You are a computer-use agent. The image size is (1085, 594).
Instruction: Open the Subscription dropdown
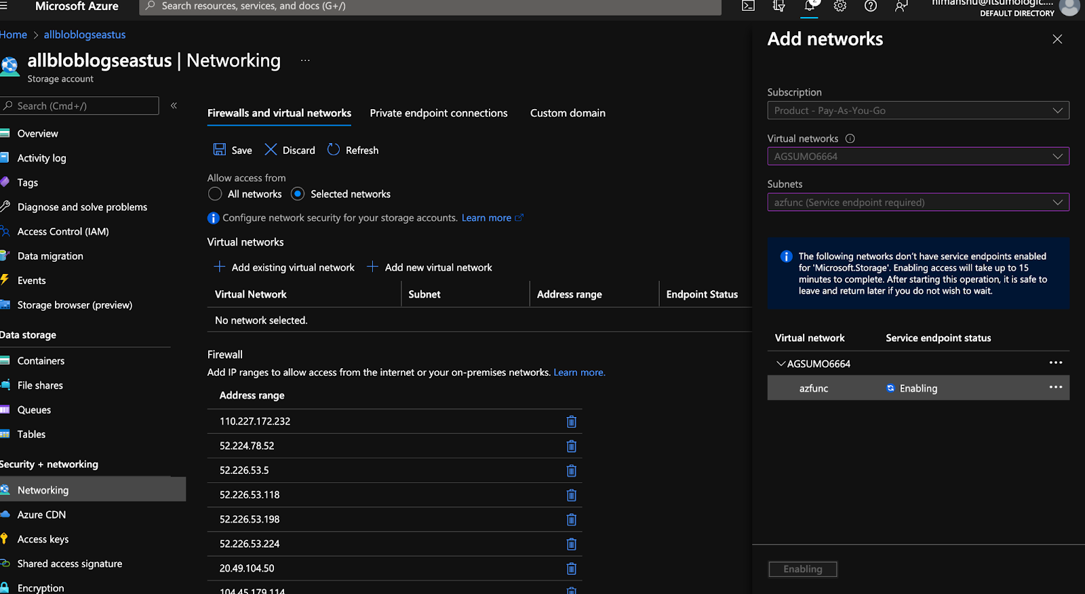coord(918,111)
